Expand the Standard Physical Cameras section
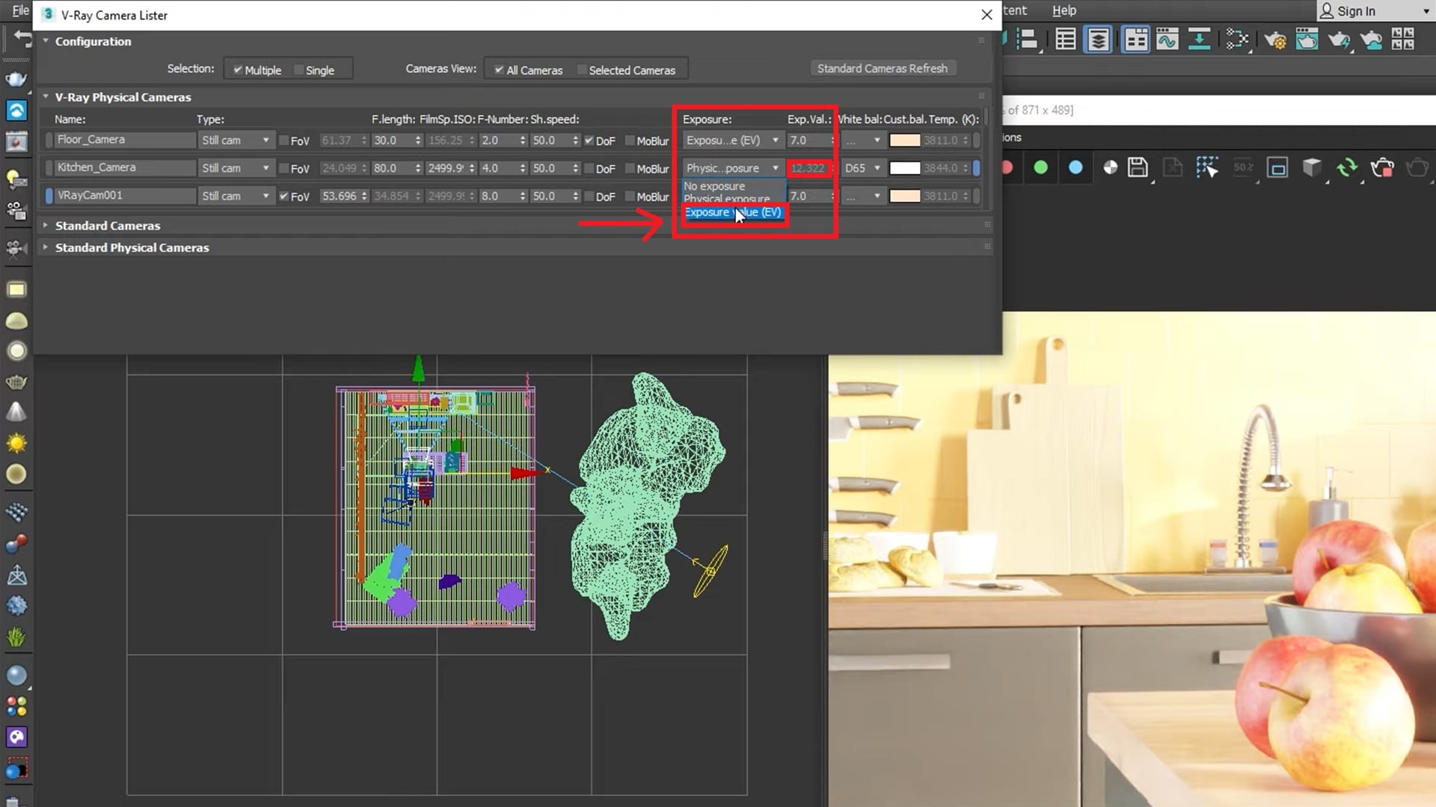Screen dimensions: 1436x807 [x=46, y=247]
